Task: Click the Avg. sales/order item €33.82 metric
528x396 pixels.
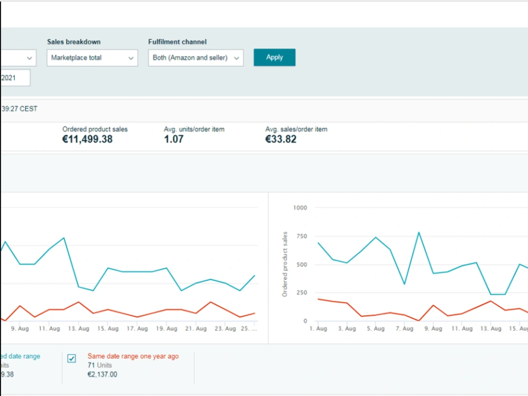Action: click(296, 135)
